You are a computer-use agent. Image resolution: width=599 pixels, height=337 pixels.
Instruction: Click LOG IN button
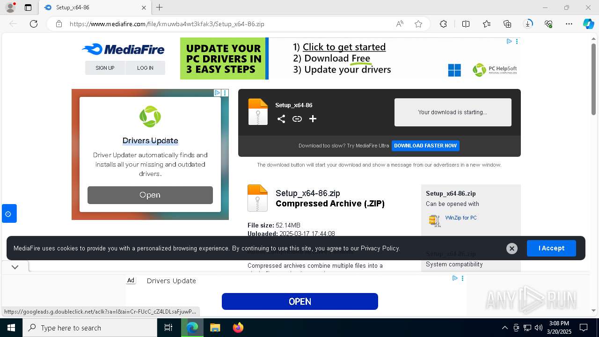coord(145,68)
